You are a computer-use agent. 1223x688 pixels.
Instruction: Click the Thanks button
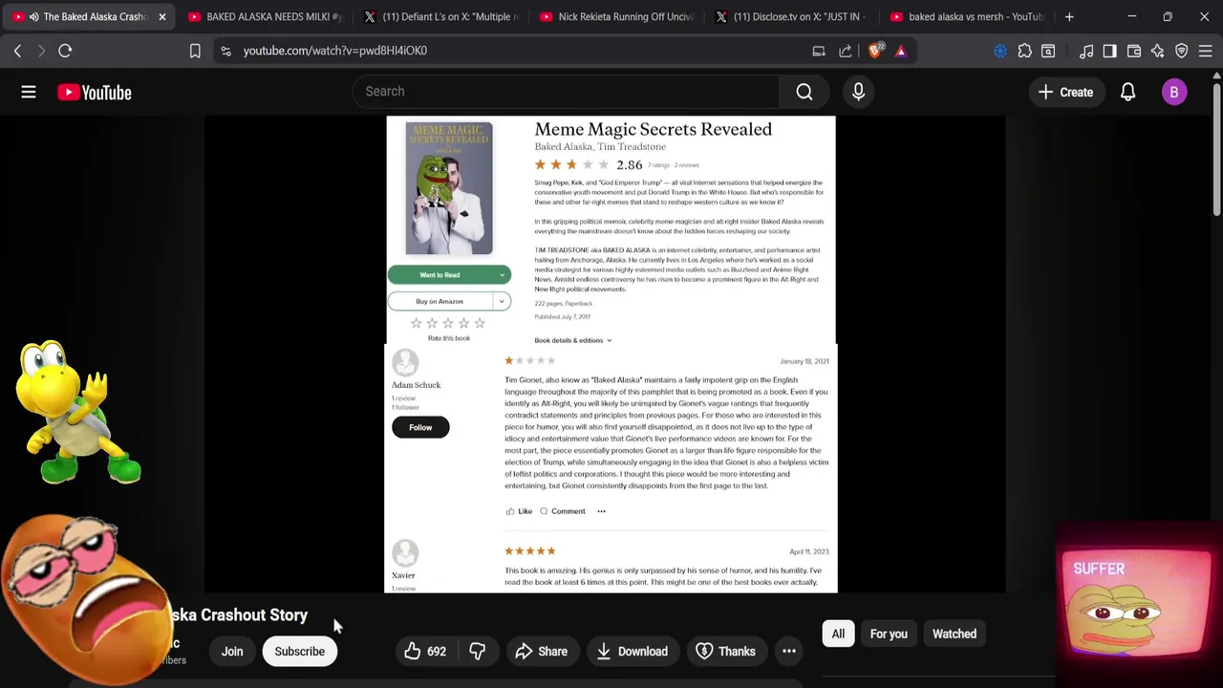pyautogui.click(x=725, y=652)
